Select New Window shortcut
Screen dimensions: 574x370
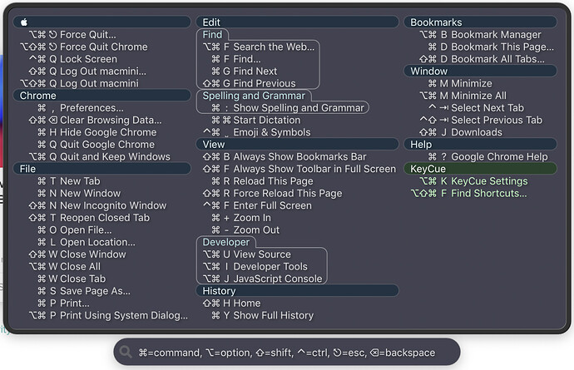point(79,193)
